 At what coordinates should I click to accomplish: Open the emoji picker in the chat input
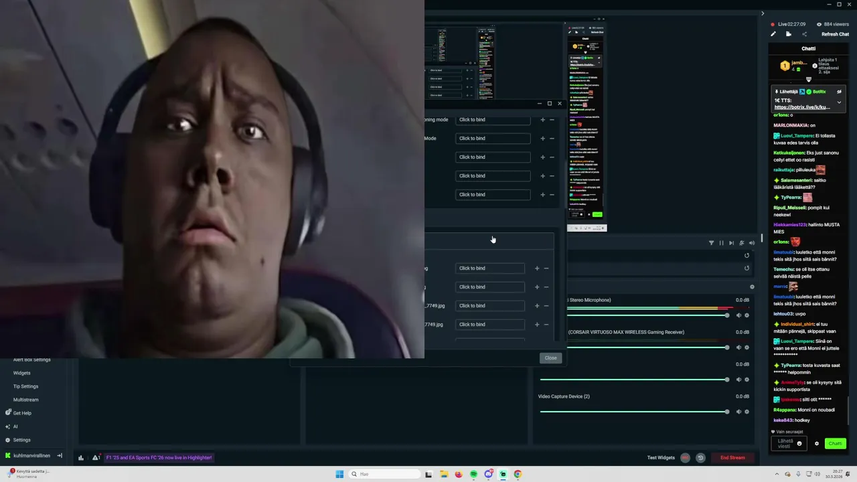[799, 444]
